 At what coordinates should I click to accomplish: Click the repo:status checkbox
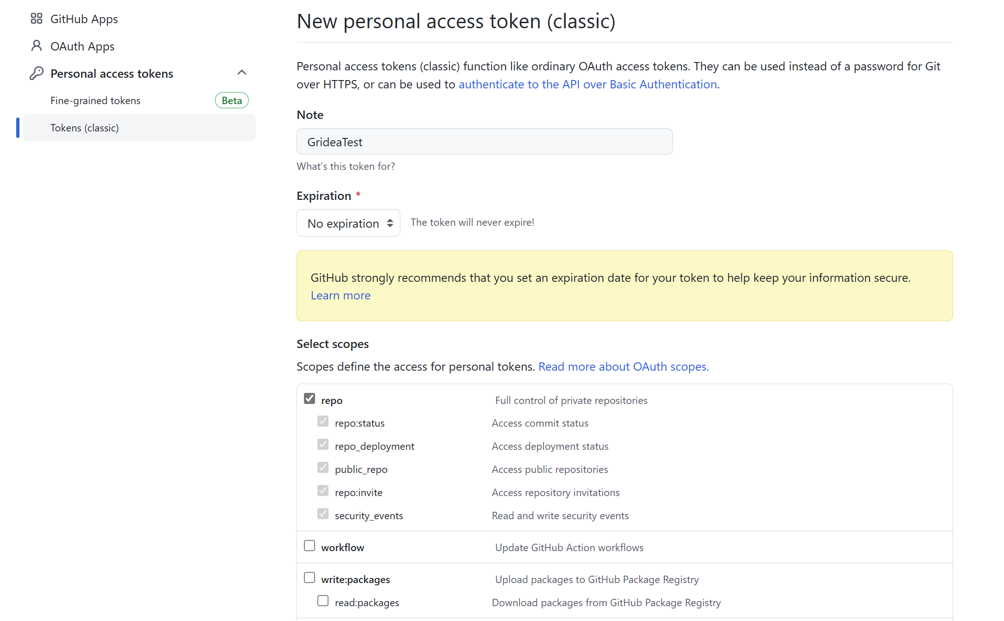(323, 422)
